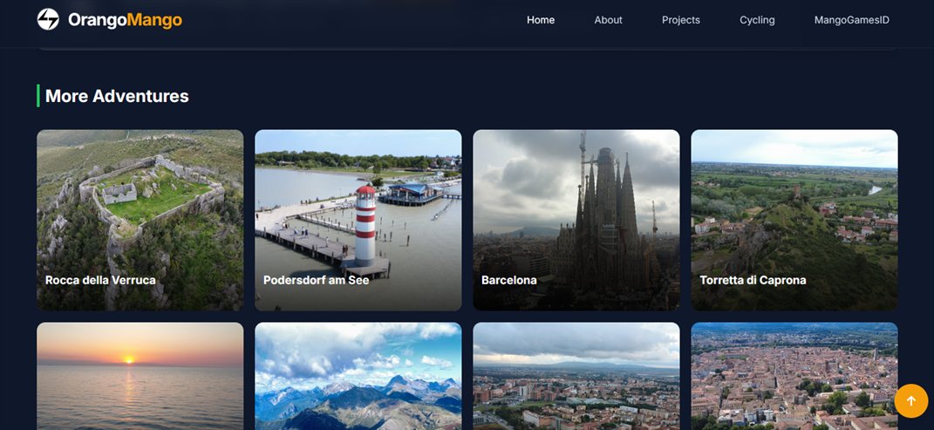Open the Barcelona adventure card
Screen dimensions: 934x430
(x=576, y=220)
